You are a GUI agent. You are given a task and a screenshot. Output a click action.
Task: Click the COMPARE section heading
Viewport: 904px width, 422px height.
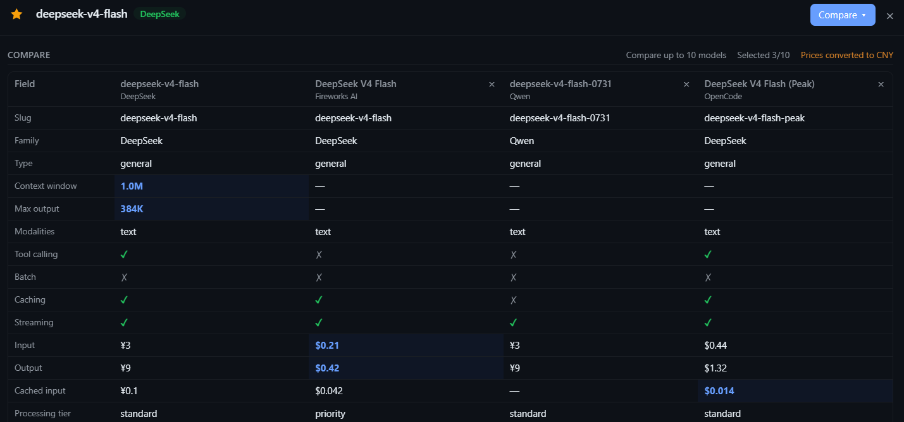pos(29,55)
